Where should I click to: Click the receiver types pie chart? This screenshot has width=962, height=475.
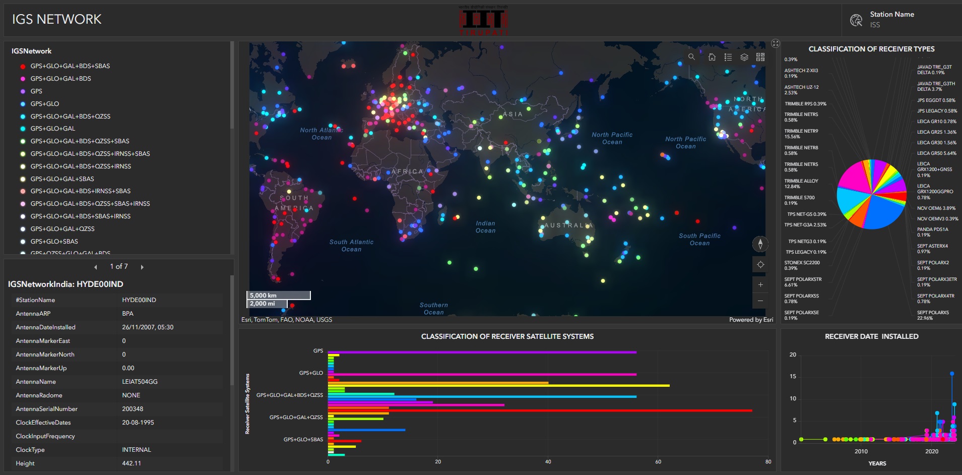pyautogui.click(x=871, y=194)
